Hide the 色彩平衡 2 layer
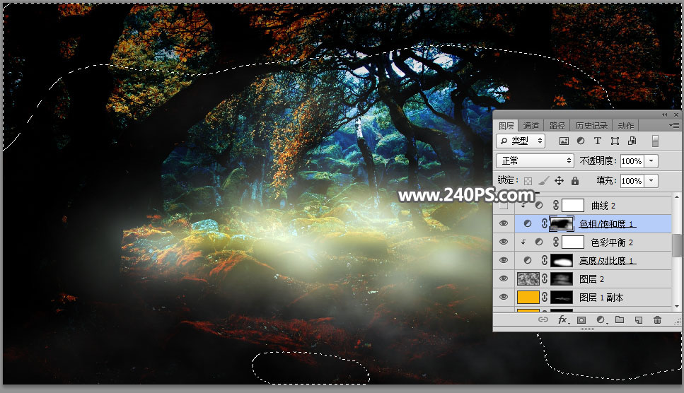The image size is (684, 393). tap(504, 242)
